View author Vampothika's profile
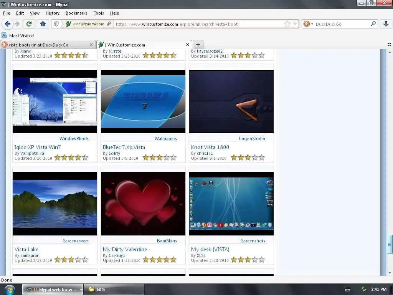The height and width of the screenshot is (295, 393). (x=32, y=153)
